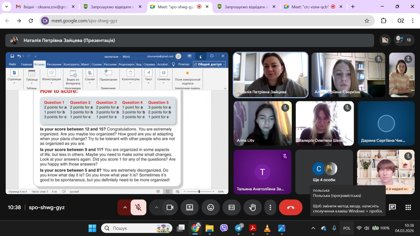This screenshot has height=236, width=420.
Task: Show hidden system tray icons
Action: (x=313, y=228)
